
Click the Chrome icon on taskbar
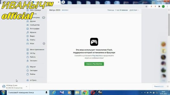point(85,93)
